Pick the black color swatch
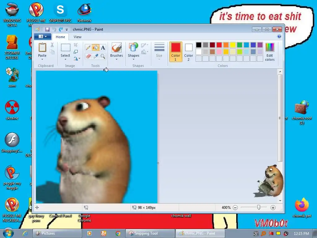 (x=199, y=45)
